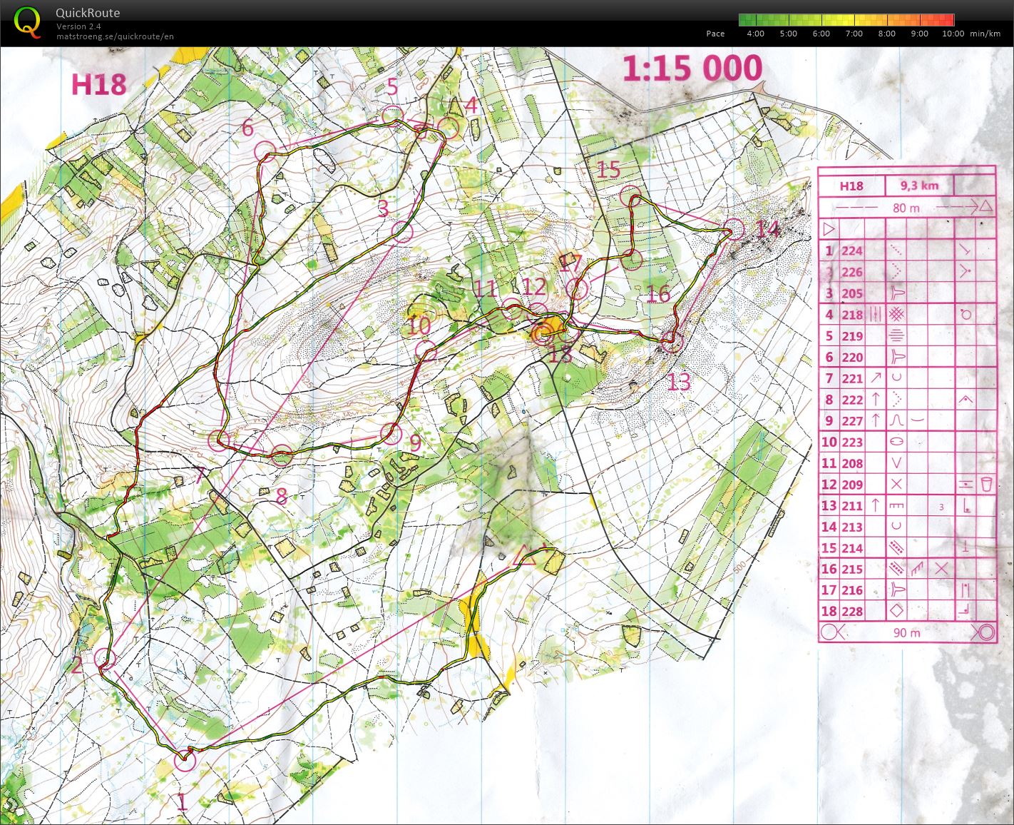Image resolution: width=1014 pixels, height=825 pixels.
Task: Click the Version 2.4 label
Action: coord(78,26)
